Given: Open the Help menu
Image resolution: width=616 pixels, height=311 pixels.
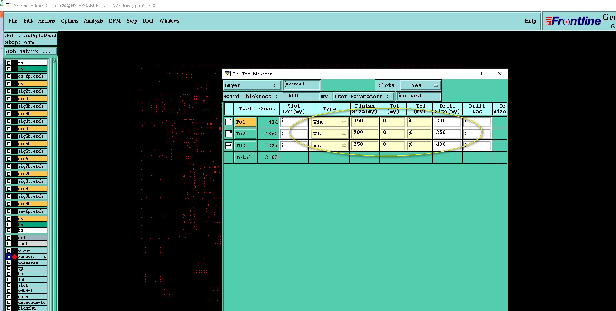Looking at the screenshot, I should pyautogui.click(x=531, y=21).
